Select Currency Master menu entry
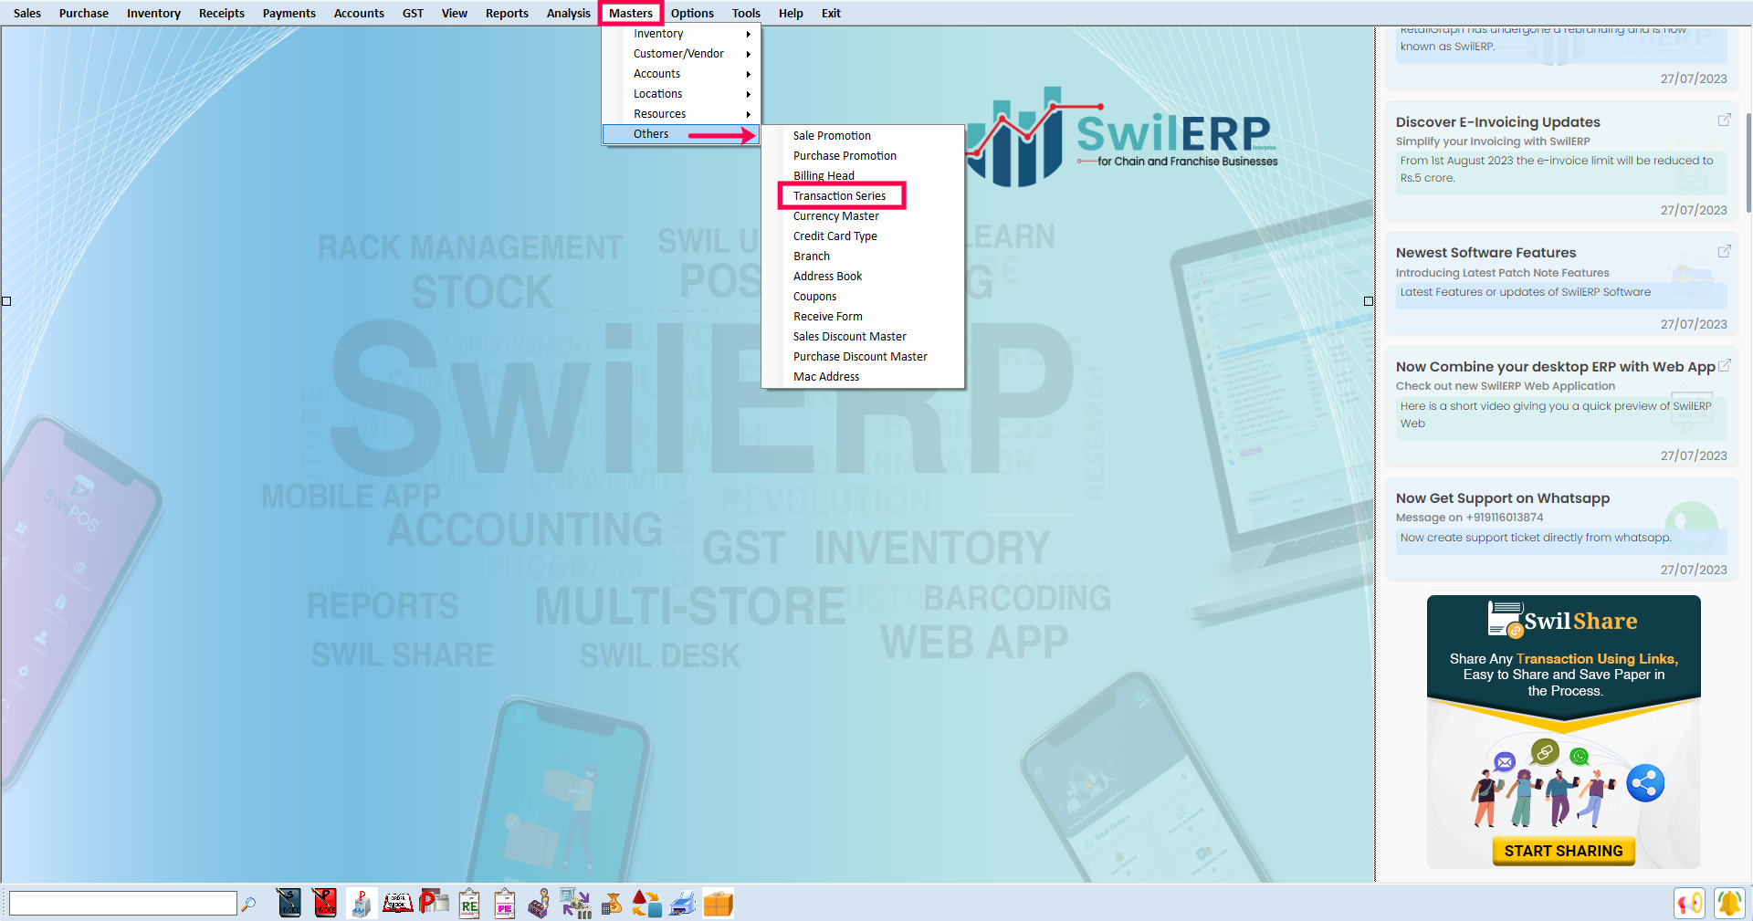 point(863,216)
